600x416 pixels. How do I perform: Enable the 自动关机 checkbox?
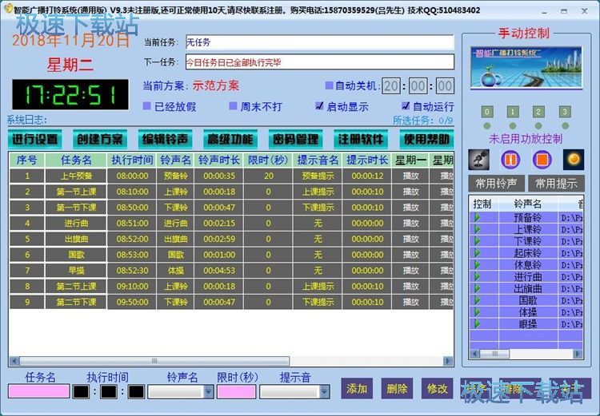[329, 85]
